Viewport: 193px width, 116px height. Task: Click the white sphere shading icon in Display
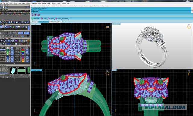(19, 27)
